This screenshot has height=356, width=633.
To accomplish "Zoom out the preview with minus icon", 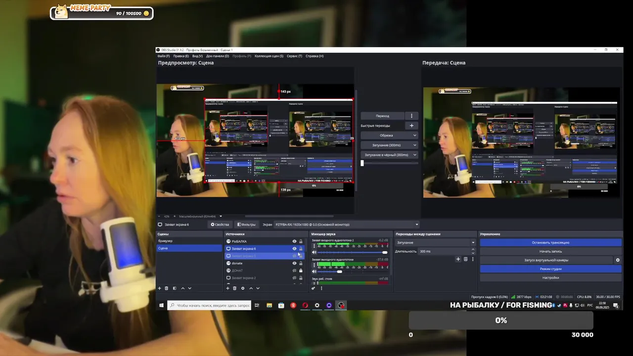I will [159, 216].
